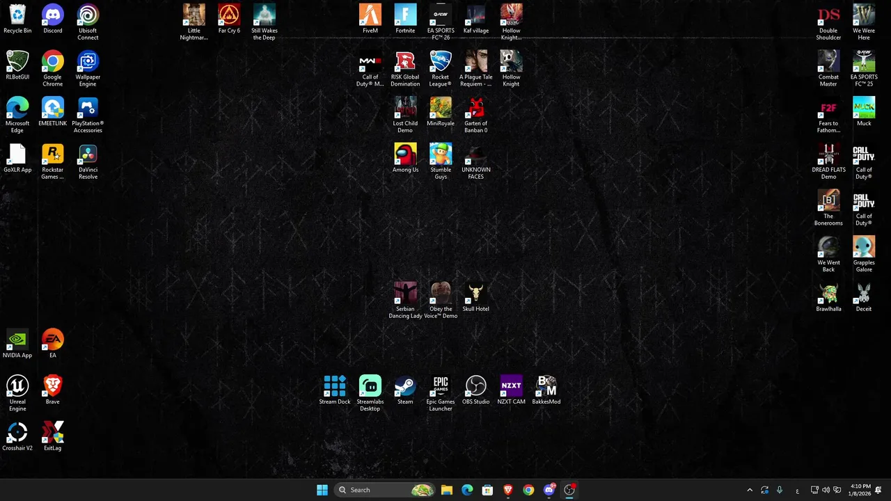
Task: Open the Recycle Bin desktop icon
Action: point(17,19)
